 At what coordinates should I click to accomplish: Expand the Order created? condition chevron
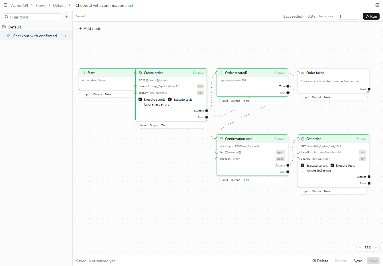(221, 73)
